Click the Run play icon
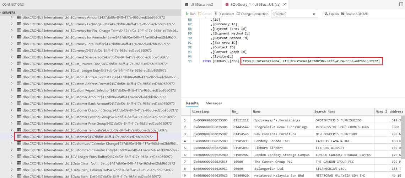The height and width of the screenshot is (178, 405). [187, 14]
